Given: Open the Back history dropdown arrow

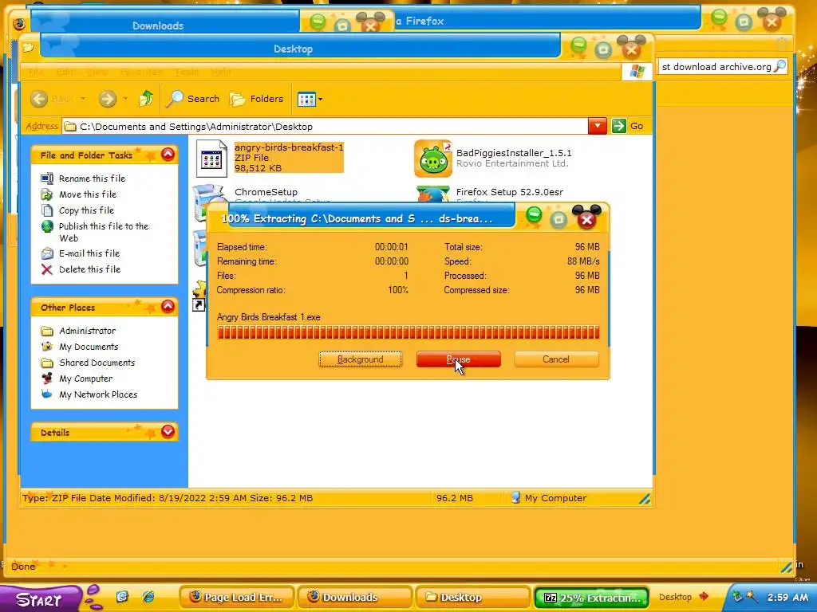Looking at the screenshot, I should (83, 98).
